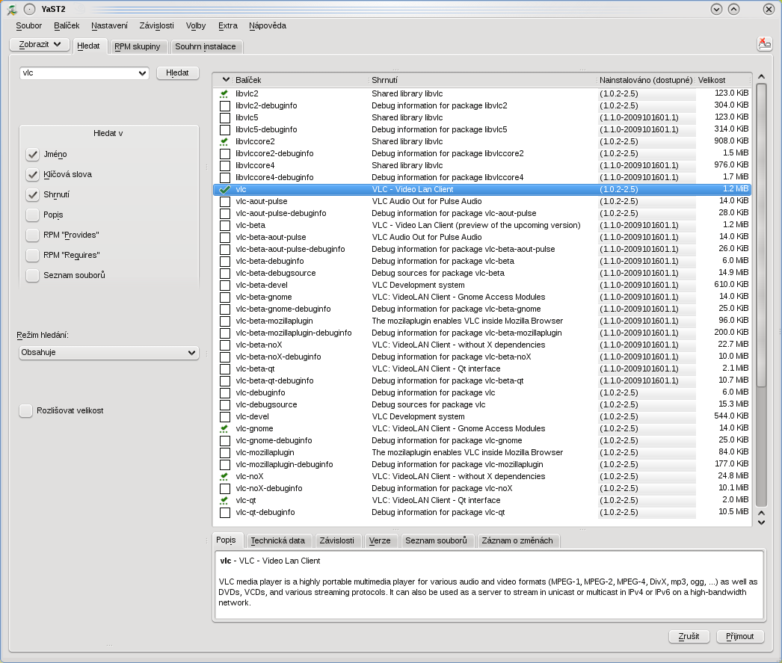Select the libvlc5-debuginfo package row
Viewport: 782px width, 663px height.
[481, 129]
